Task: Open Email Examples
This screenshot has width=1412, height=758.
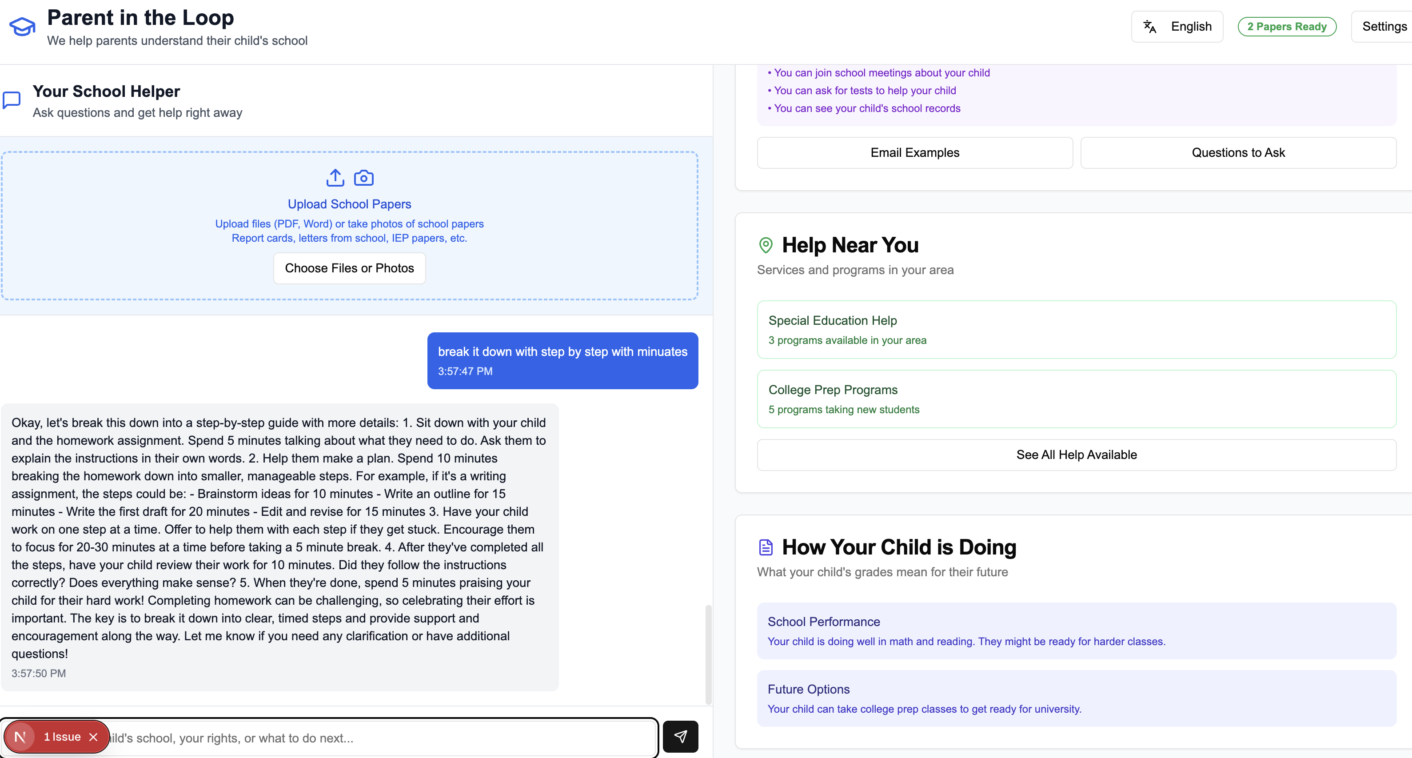Action: point(914,152)
